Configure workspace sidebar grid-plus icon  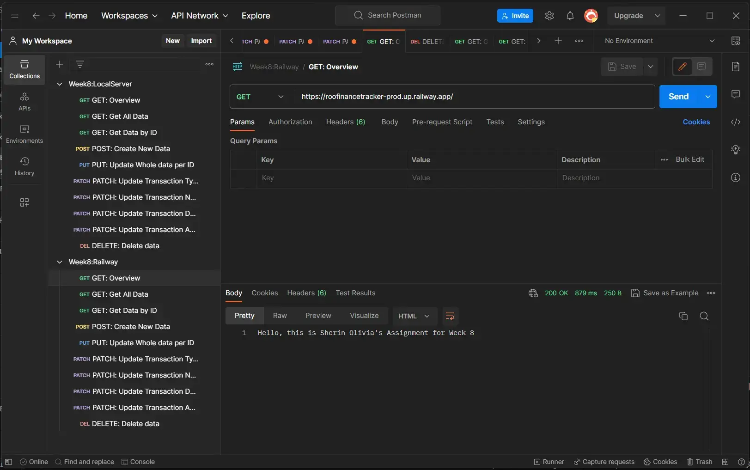24,202
